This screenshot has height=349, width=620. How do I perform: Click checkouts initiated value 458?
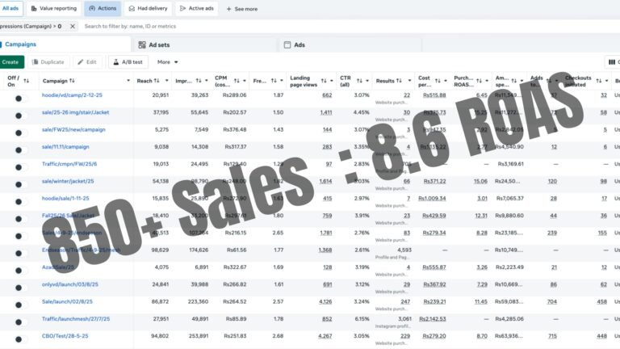(x=601, y=301)
